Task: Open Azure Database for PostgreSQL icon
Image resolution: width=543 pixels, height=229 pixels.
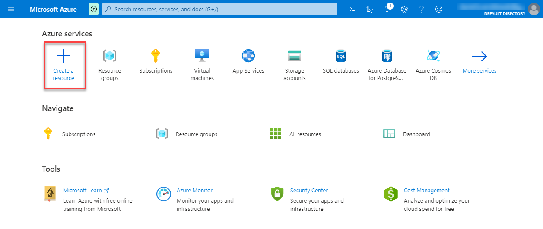Action: pyautogui.click(x=387, y=56)
